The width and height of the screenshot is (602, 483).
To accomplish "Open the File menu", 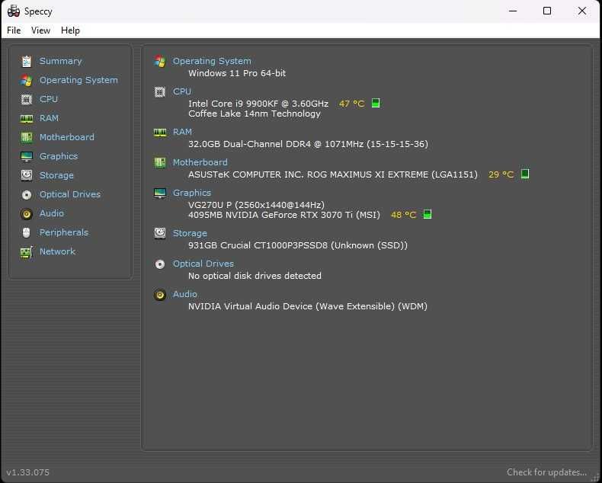I will 14,30.
